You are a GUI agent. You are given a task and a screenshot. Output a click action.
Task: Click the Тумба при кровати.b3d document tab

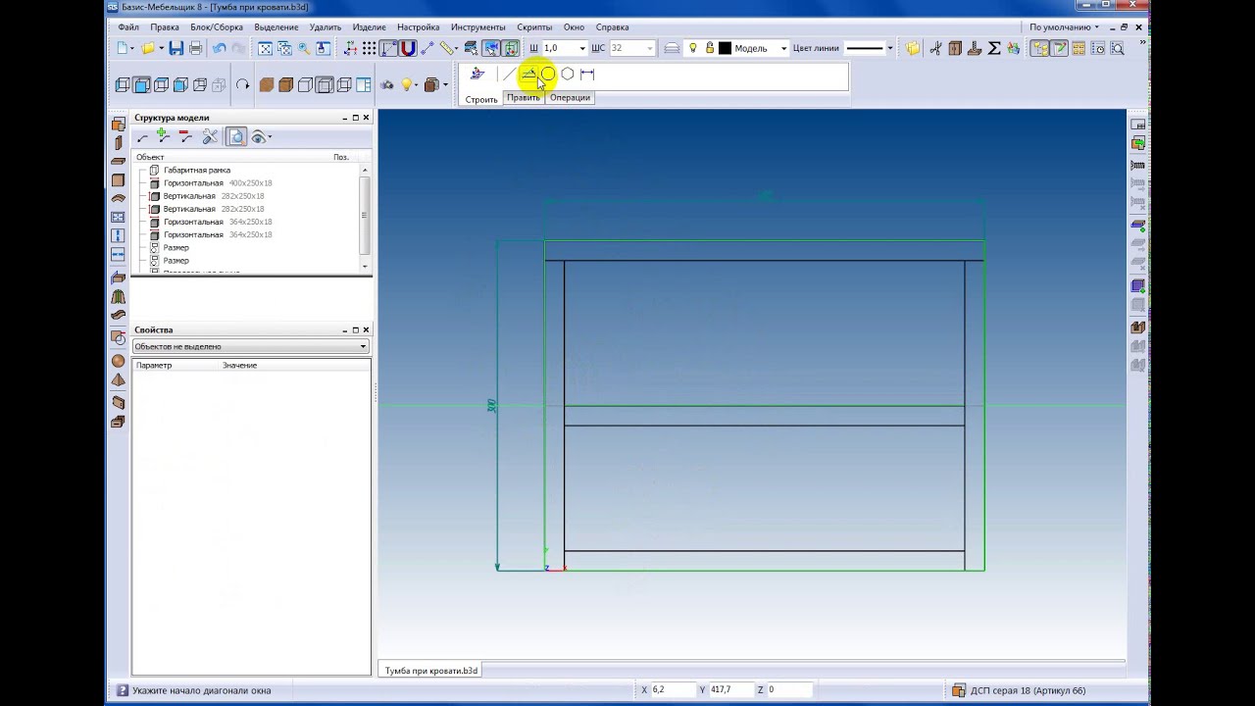click(430, 671)
